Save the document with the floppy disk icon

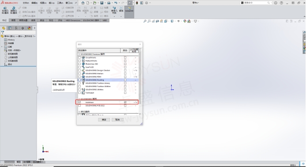pos(102,3)
